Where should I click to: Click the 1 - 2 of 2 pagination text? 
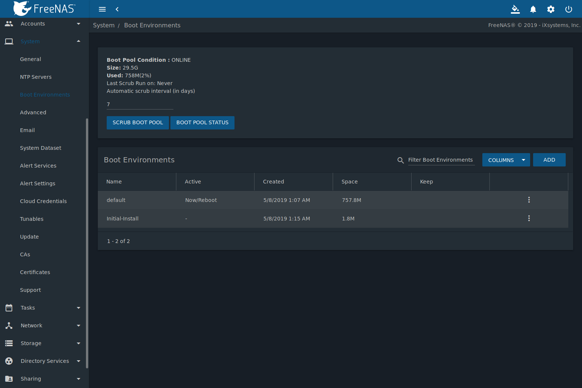pyautogui.click(x=119, y=241)
